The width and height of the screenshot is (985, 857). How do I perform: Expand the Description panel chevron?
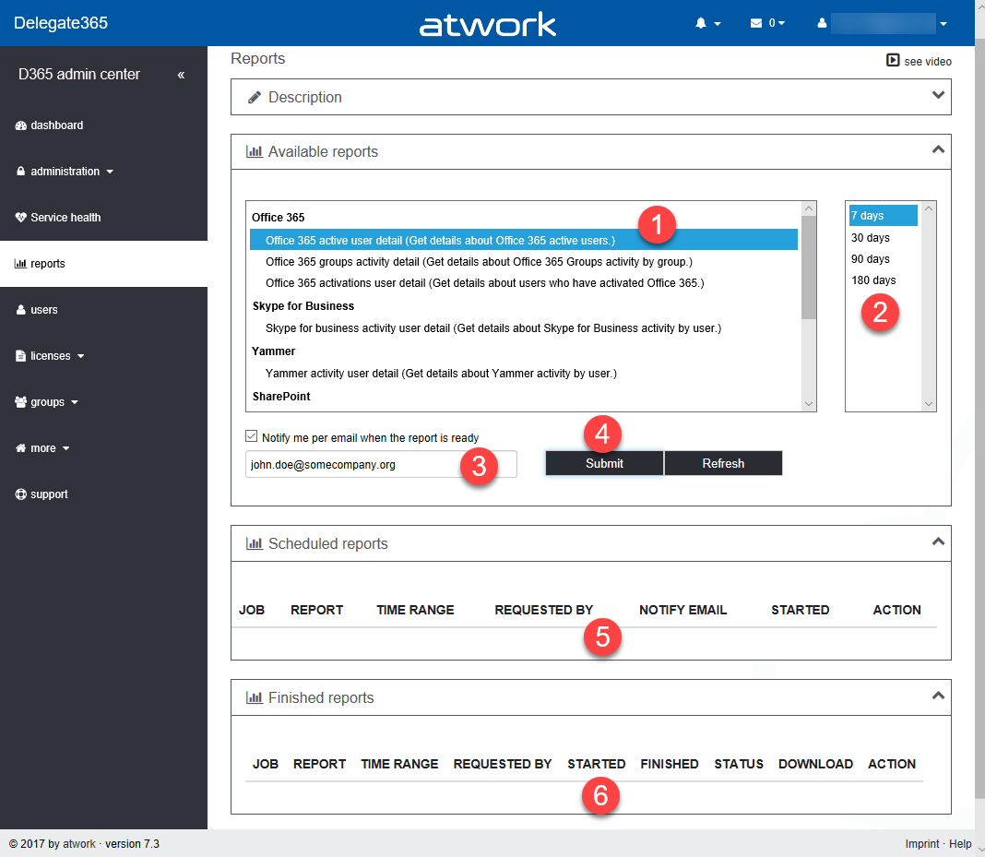[x=938, y=95]
